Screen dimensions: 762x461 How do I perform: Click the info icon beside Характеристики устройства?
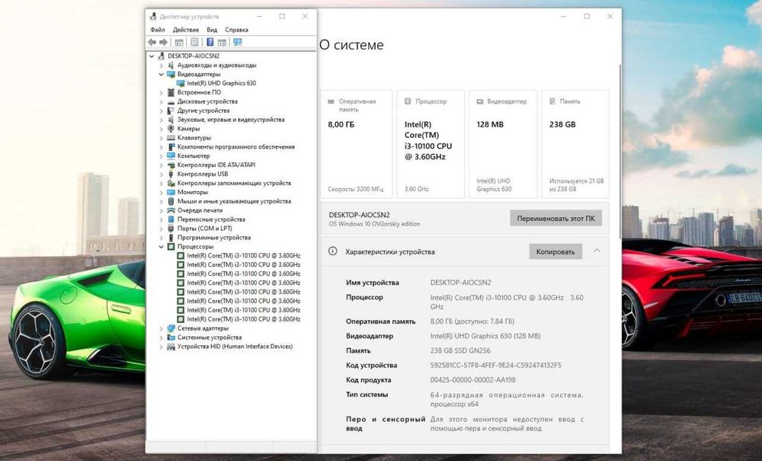tap(332, 251)
